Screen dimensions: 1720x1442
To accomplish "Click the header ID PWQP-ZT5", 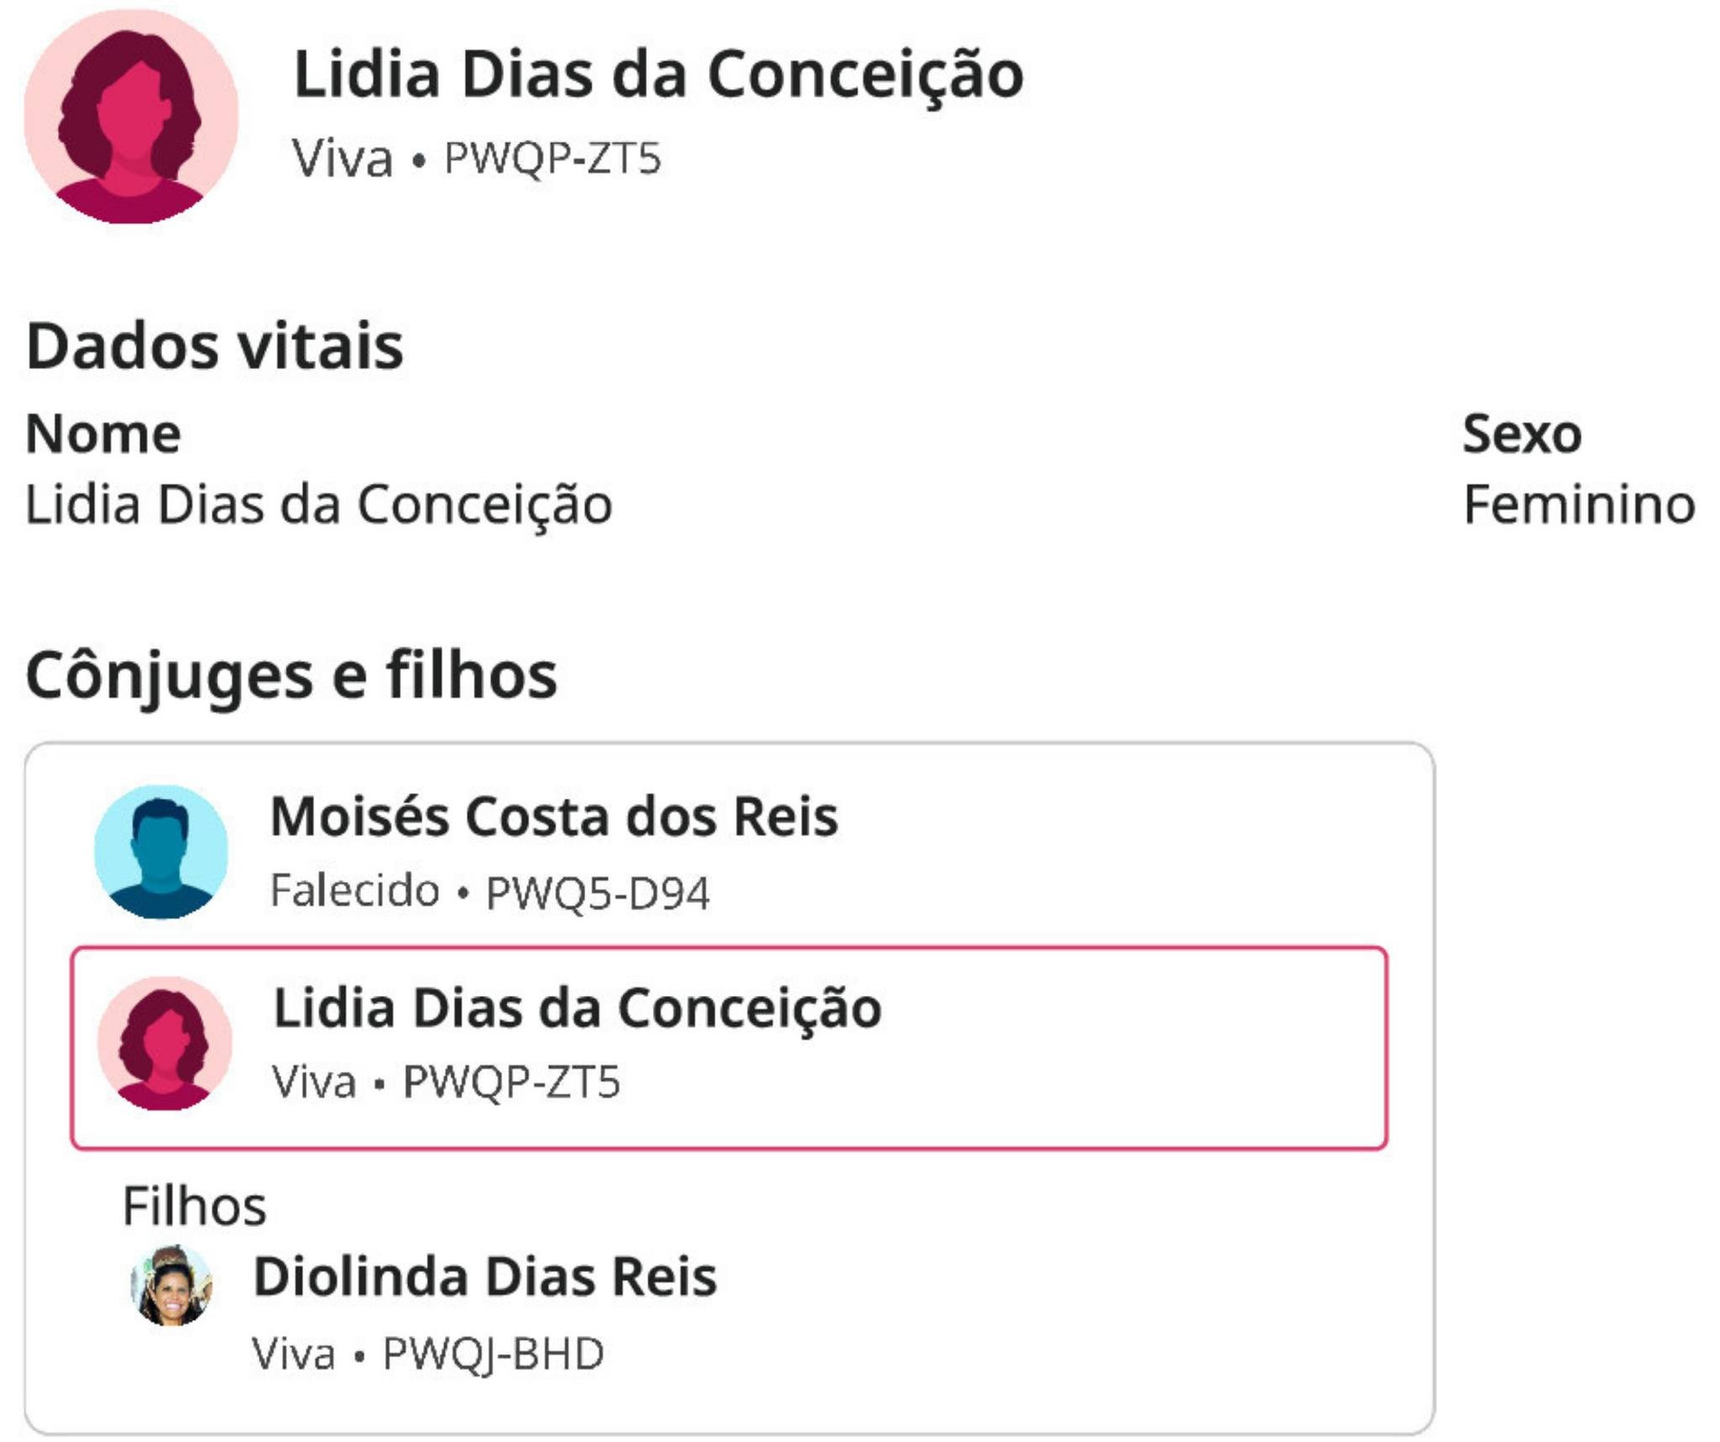I will coord(553,158).
